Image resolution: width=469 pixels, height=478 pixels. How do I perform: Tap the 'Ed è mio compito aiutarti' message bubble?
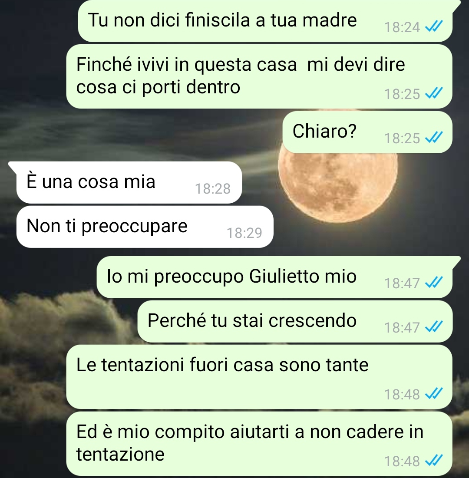[x=259, y=444]
